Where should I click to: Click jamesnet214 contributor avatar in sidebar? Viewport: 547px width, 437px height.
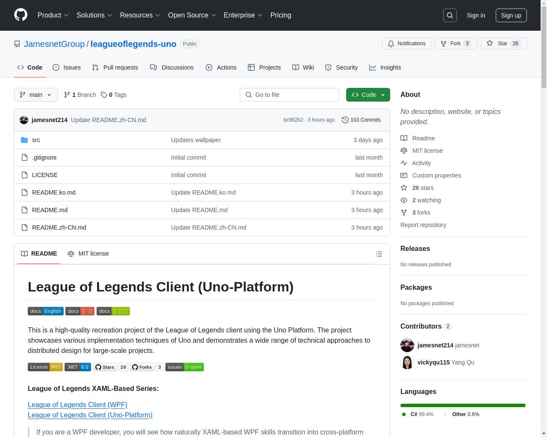407,345
